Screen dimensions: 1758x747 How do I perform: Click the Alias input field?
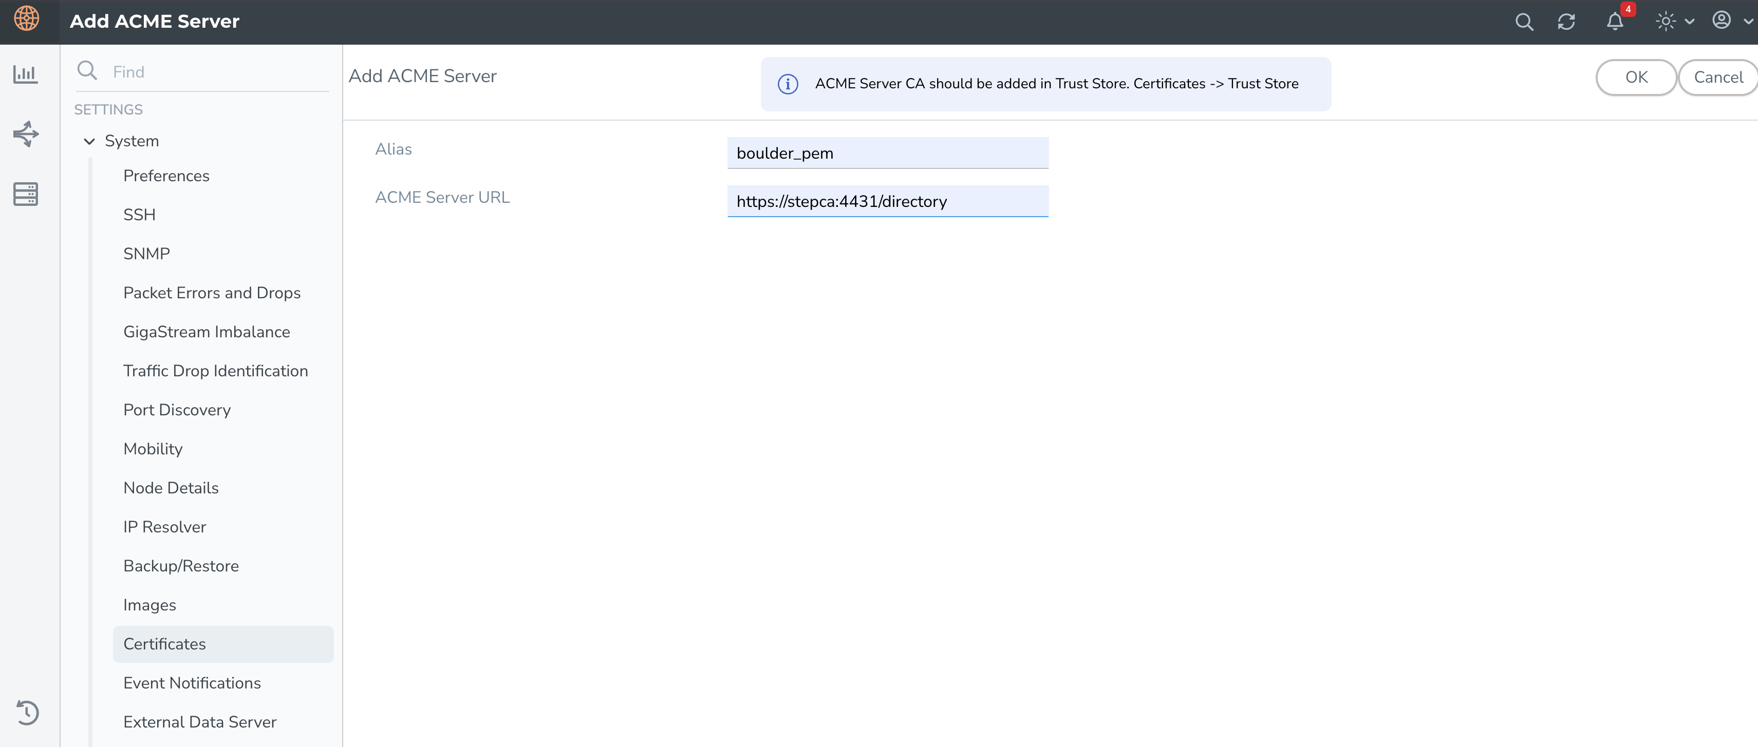tap(887, 154)
